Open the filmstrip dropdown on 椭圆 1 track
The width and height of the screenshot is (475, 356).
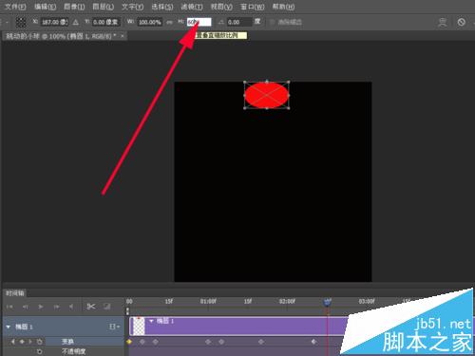coord(114,327)
